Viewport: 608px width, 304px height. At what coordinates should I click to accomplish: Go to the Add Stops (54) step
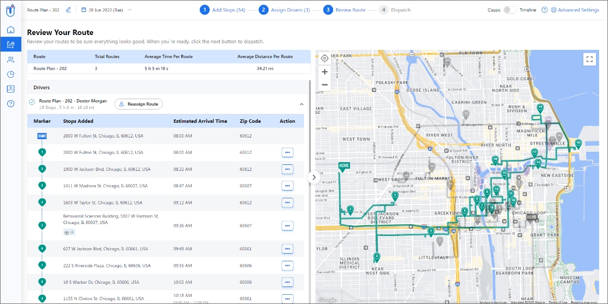point(222,10)
